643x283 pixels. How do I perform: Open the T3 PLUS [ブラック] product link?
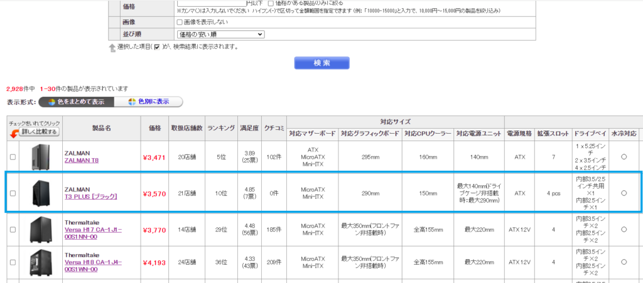(x=90, y=196)
